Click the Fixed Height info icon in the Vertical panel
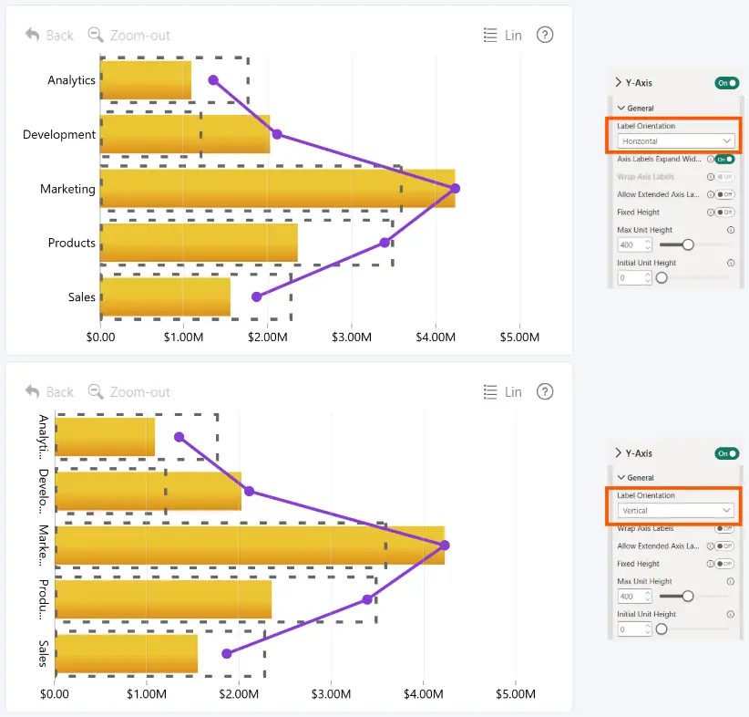749x717 pixels. coord(711,564)
